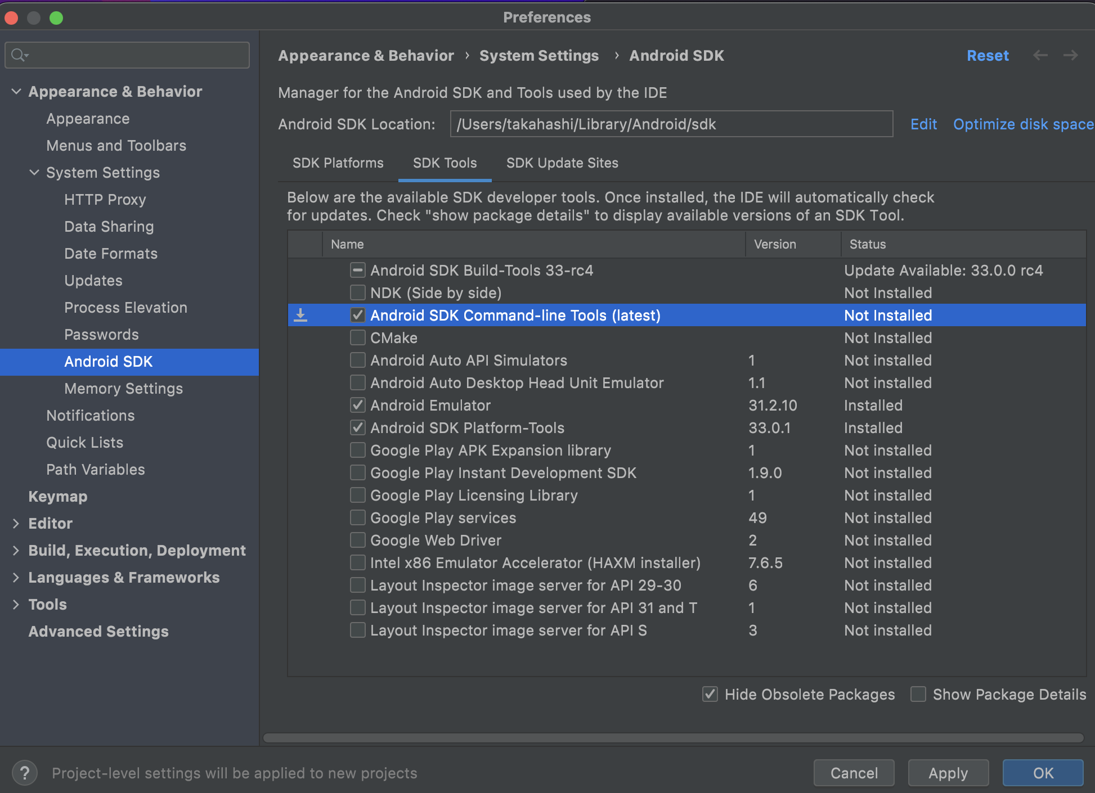Enable Show Package Details
1095x793 pixels.
[x=918, y=694]
